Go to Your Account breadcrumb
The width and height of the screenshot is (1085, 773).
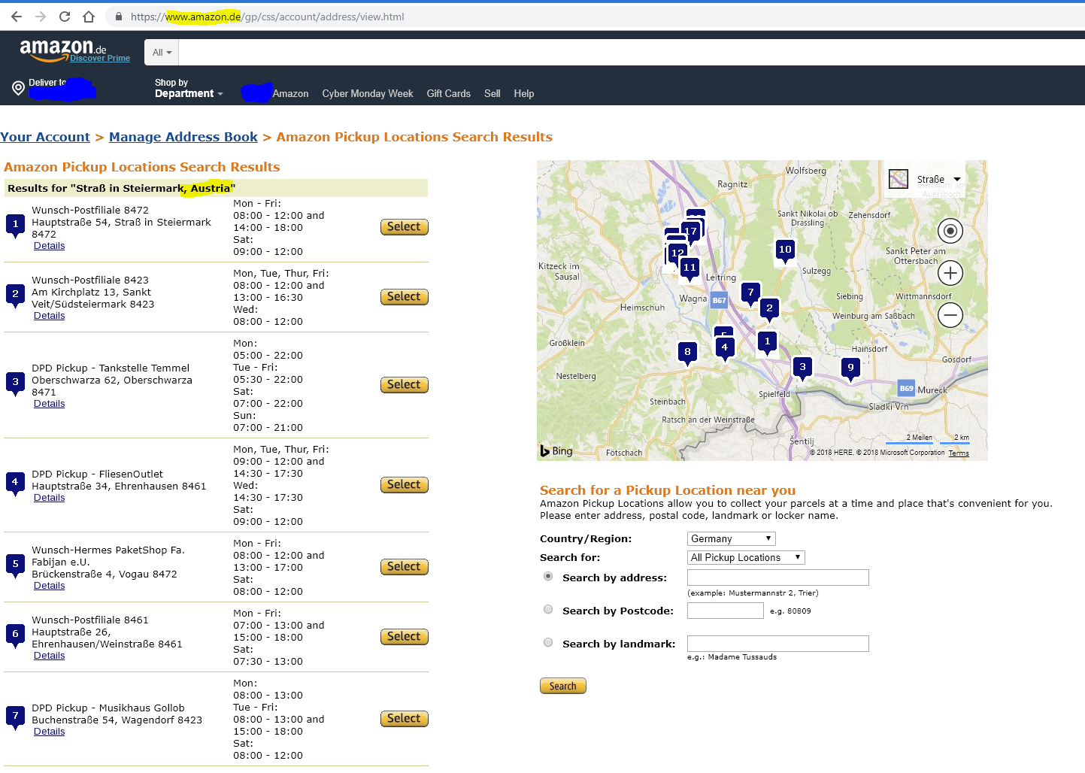pyautogui.click(x=45, y=137)
